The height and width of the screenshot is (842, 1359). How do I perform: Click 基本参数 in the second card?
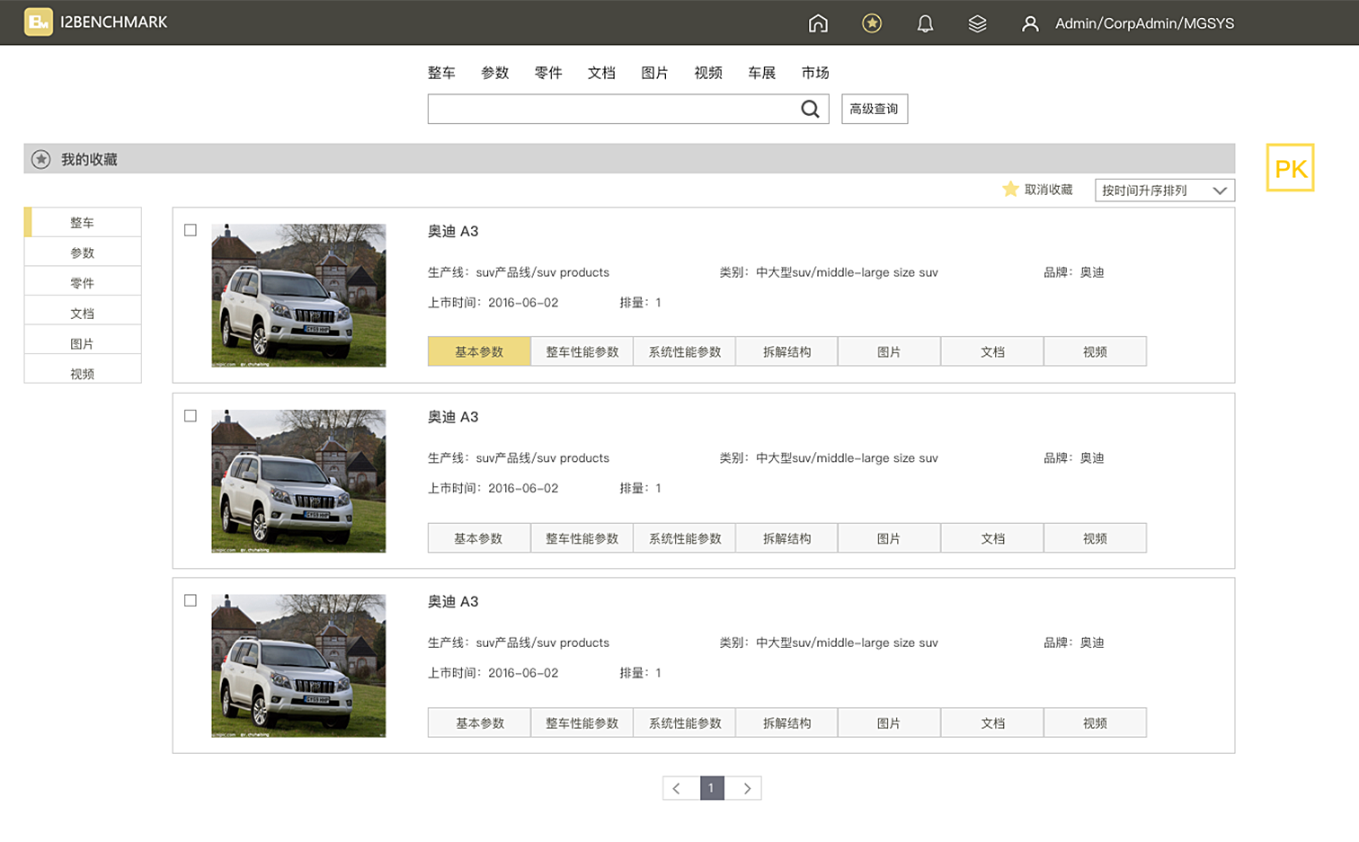coord(479,538)
